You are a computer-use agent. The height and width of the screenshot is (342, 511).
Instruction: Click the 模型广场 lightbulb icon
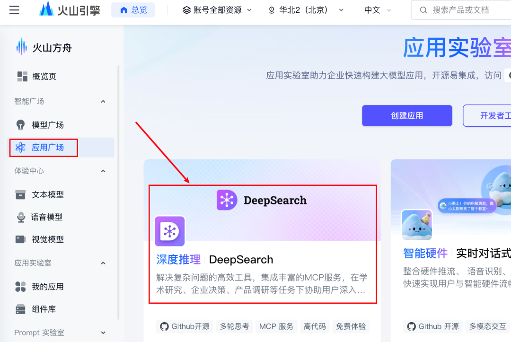(20, 125)
